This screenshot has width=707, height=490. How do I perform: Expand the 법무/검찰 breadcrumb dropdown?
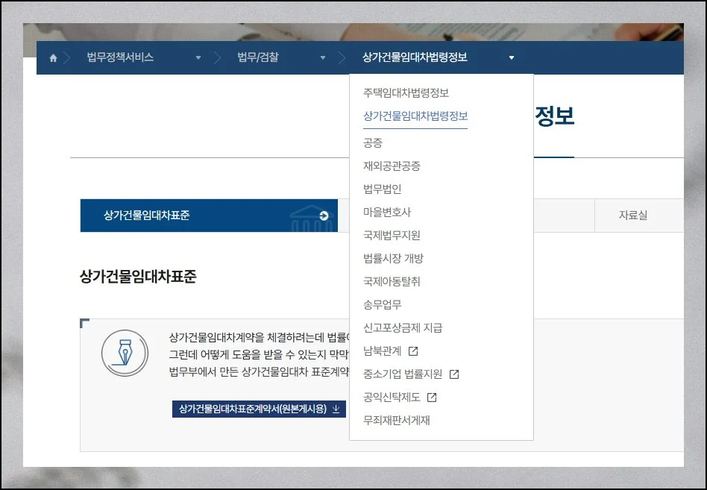click(323, 58)
